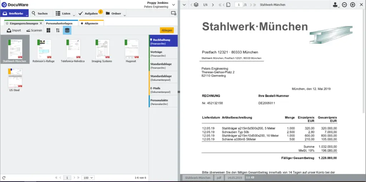Click the Scannen button
The height and width of the screenshot is (182, 366).
pos(34,30)
